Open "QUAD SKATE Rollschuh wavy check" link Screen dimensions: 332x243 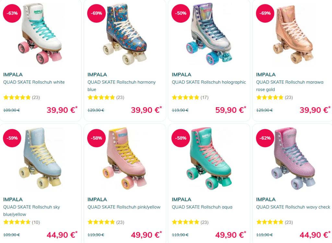pyautogui.click(x=293, y=207)
